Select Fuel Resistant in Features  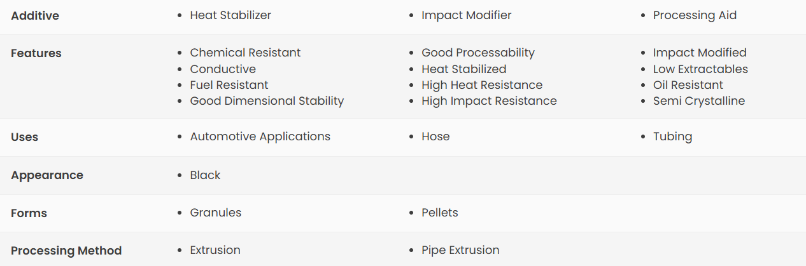[229, 85]
